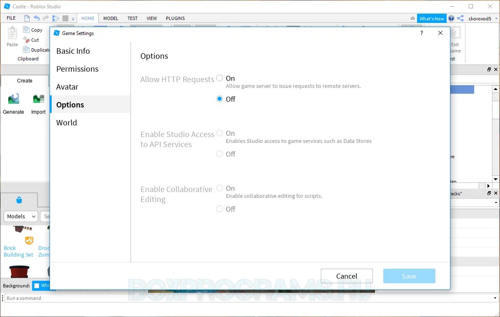500x317 pixels.
Task: Switch to the VIEW ribbon tab
Action: click(x=152, y=18)
